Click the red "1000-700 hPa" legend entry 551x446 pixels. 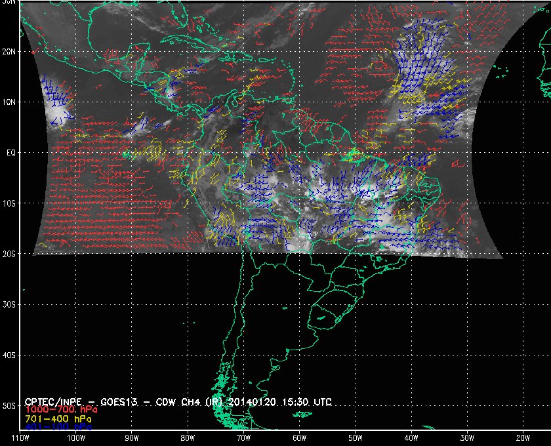61,410
